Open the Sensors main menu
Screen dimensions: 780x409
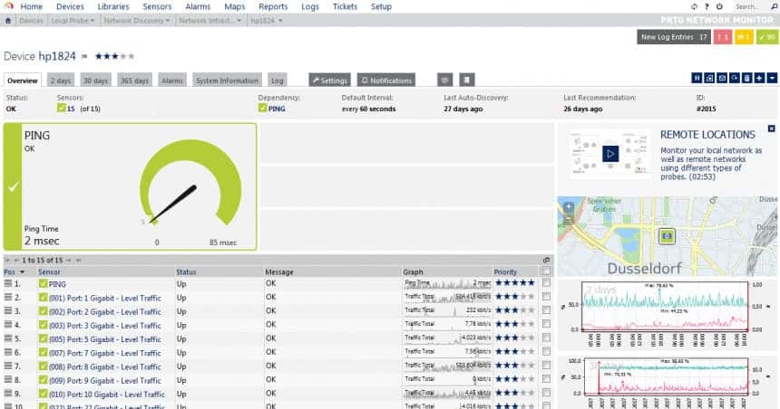[x=157, y=6]
